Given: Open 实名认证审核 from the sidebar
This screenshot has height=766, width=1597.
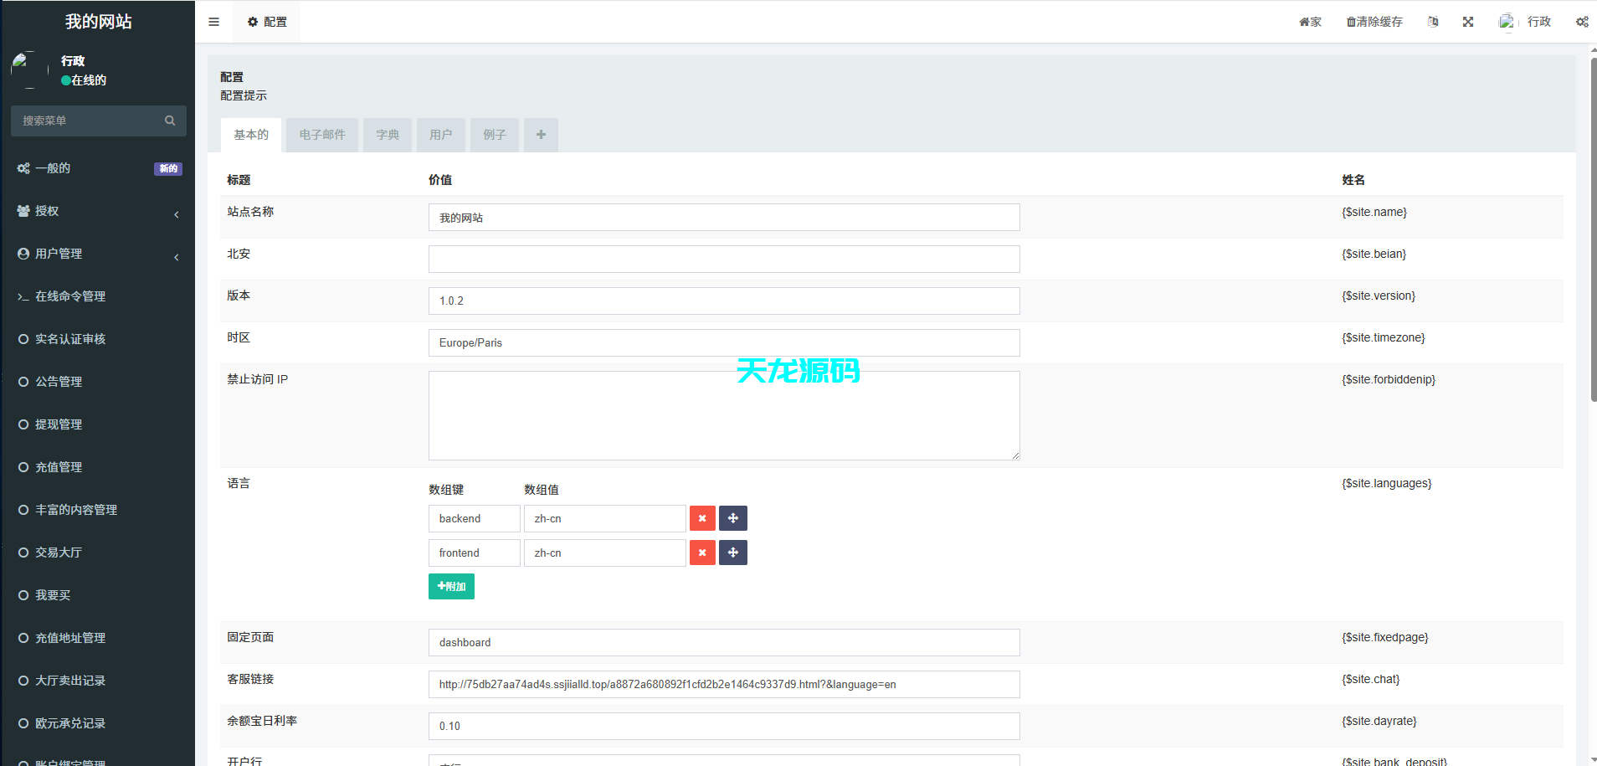Looking at the screenshot, I should point(70,338).
